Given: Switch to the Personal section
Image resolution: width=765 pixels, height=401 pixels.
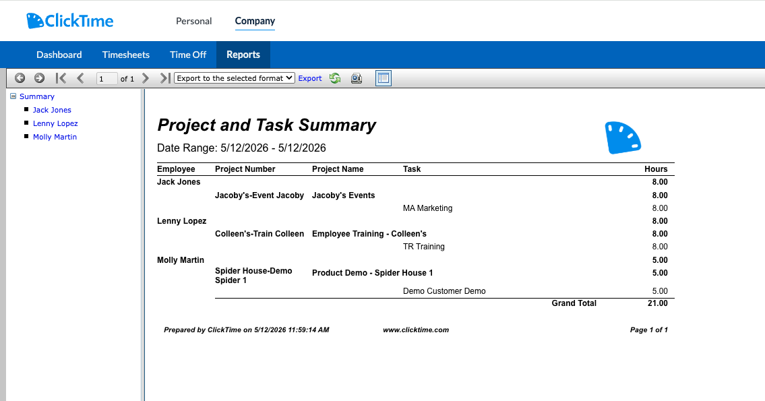Looking at the screenshot, I should tap(193, 21).
